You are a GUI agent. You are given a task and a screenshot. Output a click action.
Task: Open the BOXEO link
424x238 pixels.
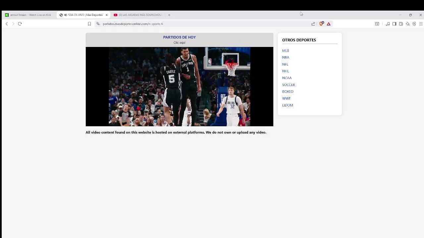[x=288, y=92]
